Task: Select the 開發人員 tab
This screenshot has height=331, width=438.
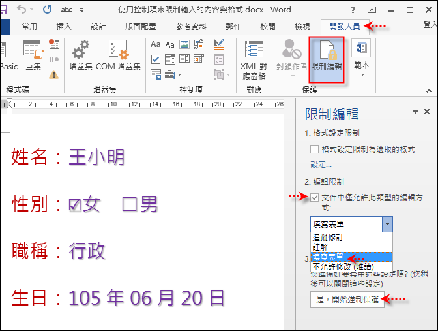Action: [345, 27]
